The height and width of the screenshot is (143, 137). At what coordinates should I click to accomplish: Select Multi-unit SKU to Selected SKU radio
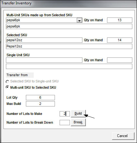point(7,87)
